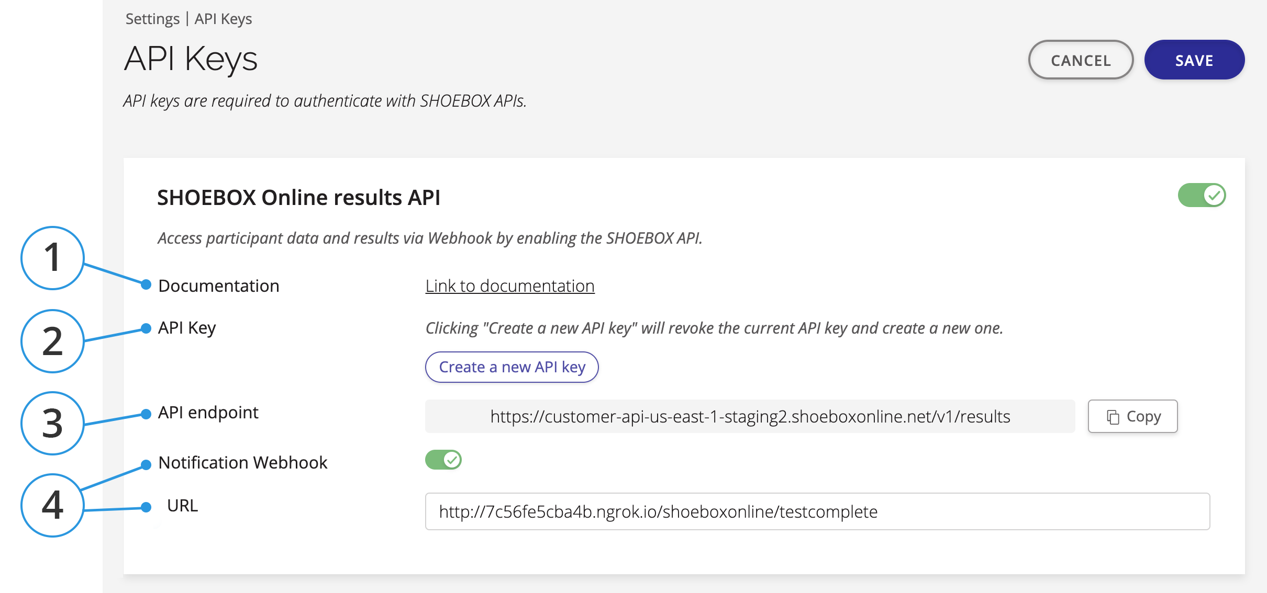Save the API Keys settings

1194,60
